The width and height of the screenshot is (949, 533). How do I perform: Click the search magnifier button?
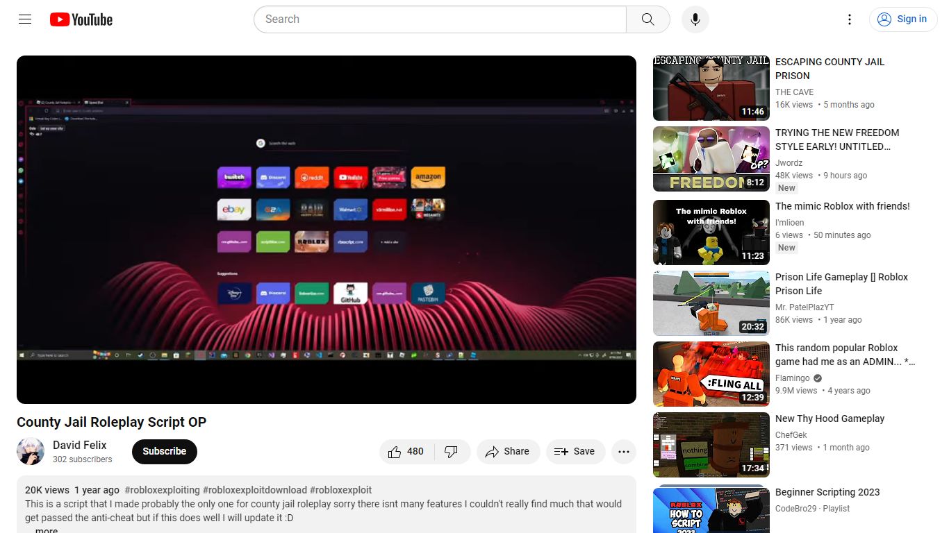pyautogui.click(x=648, y=19)
